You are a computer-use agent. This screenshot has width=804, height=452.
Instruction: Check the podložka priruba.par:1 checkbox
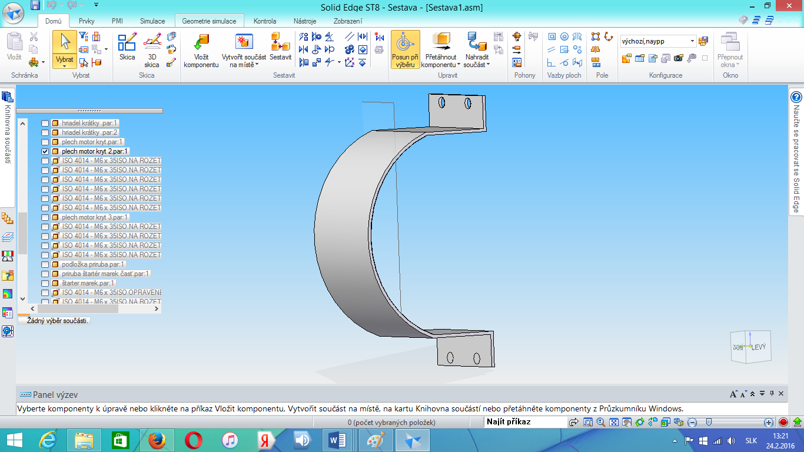(x=45, y=264)
